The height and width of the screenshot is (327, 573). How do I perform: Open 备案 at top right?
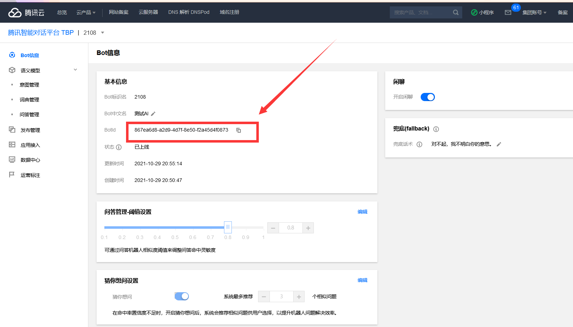[563, 12]
